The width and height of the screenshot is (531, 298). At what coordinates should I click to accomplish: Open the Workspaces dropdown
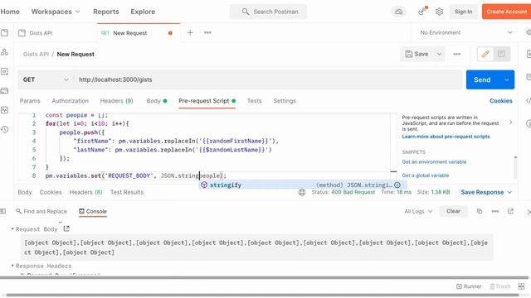56,12
